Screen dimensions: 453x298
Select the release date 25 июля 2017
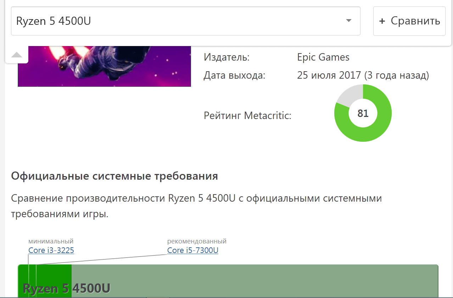tap(329, 75)
